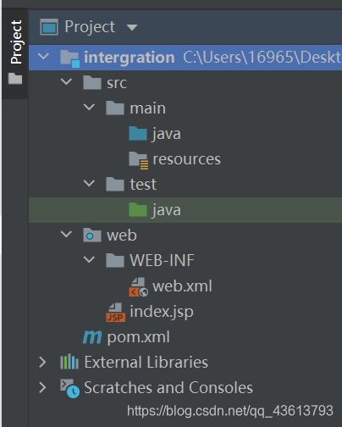Select the WEB-INF folder label

tap(162, 260)
